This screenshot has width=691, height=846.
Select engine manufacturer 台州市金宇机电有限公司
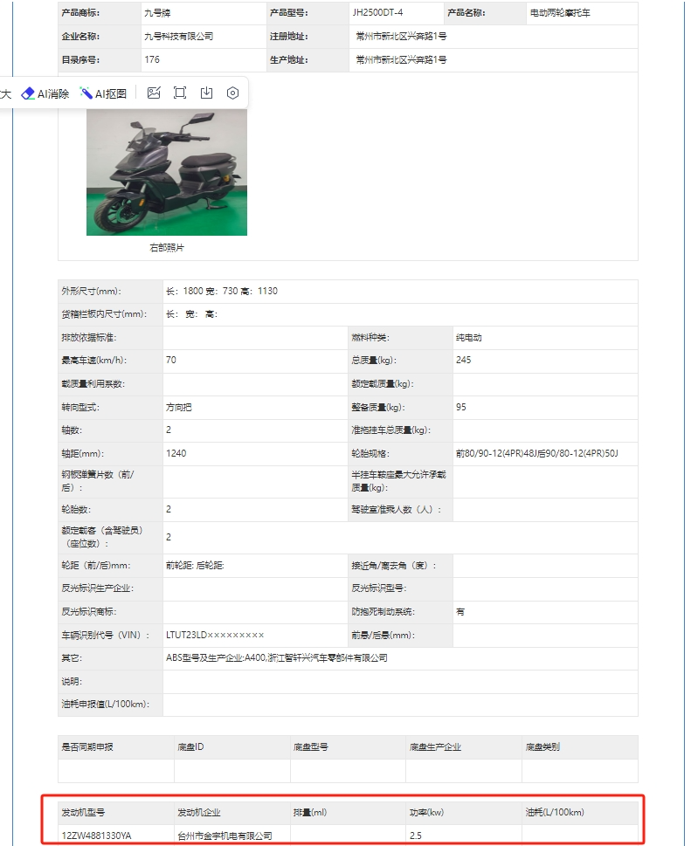[225, 836]
